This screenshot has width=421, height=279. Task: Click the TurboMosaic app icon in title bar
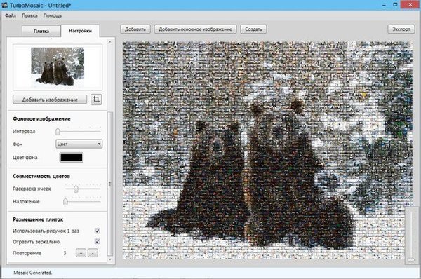[x=5, y=5]
